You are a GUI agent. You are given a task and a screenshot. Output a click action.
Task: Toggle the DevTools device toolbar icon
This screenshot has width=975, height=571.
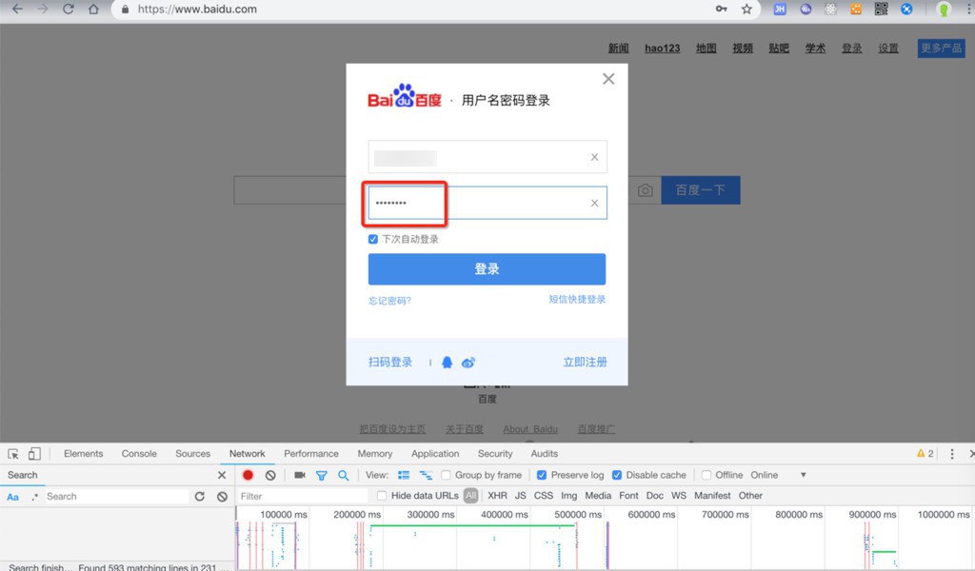34,454
